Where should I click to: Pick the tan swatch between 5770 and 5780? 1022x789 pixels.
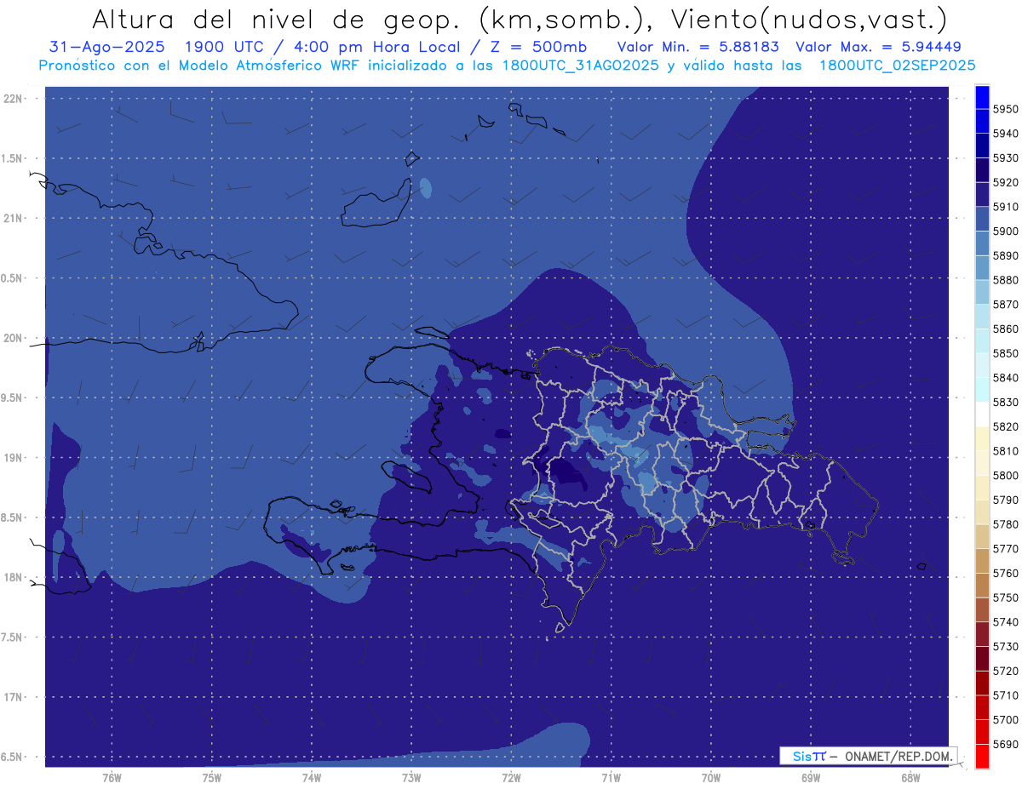[982, 536]
